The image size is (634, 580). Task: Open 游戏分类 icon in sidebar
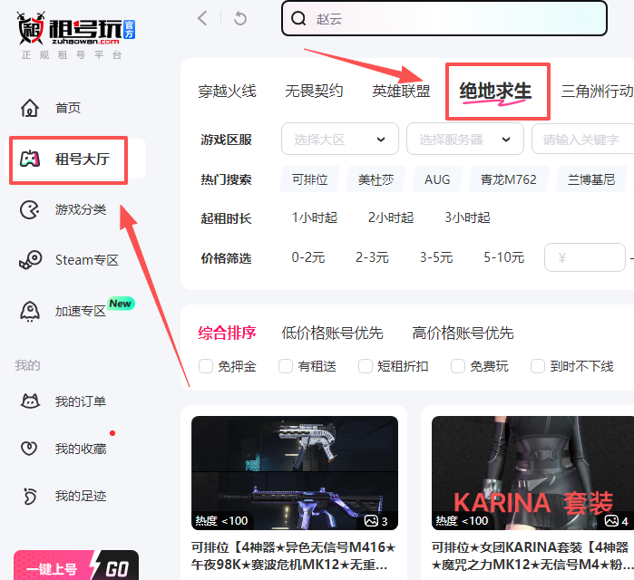click(30, 209)
